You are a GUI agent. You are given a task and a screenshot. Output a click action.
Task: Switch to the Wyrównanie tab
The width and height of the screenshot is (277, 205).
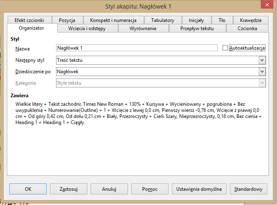coord(143,28)
